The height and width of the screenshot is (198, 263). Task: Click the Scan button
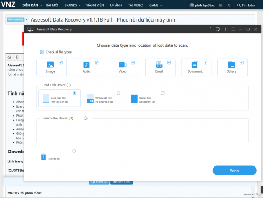[x=234, y=171]
